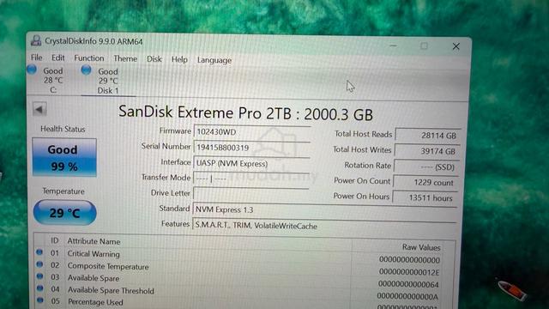Maximize the CrystalDiskInfo window
This screenshot has height=309, width=549.
click(x=424, y=45)
